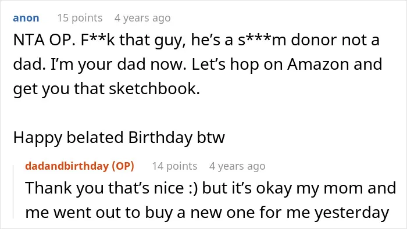This screenshot has width=407, height=229.
Task: Click the (OP) tag next to dadandbirthday
Action: (123, 166)
